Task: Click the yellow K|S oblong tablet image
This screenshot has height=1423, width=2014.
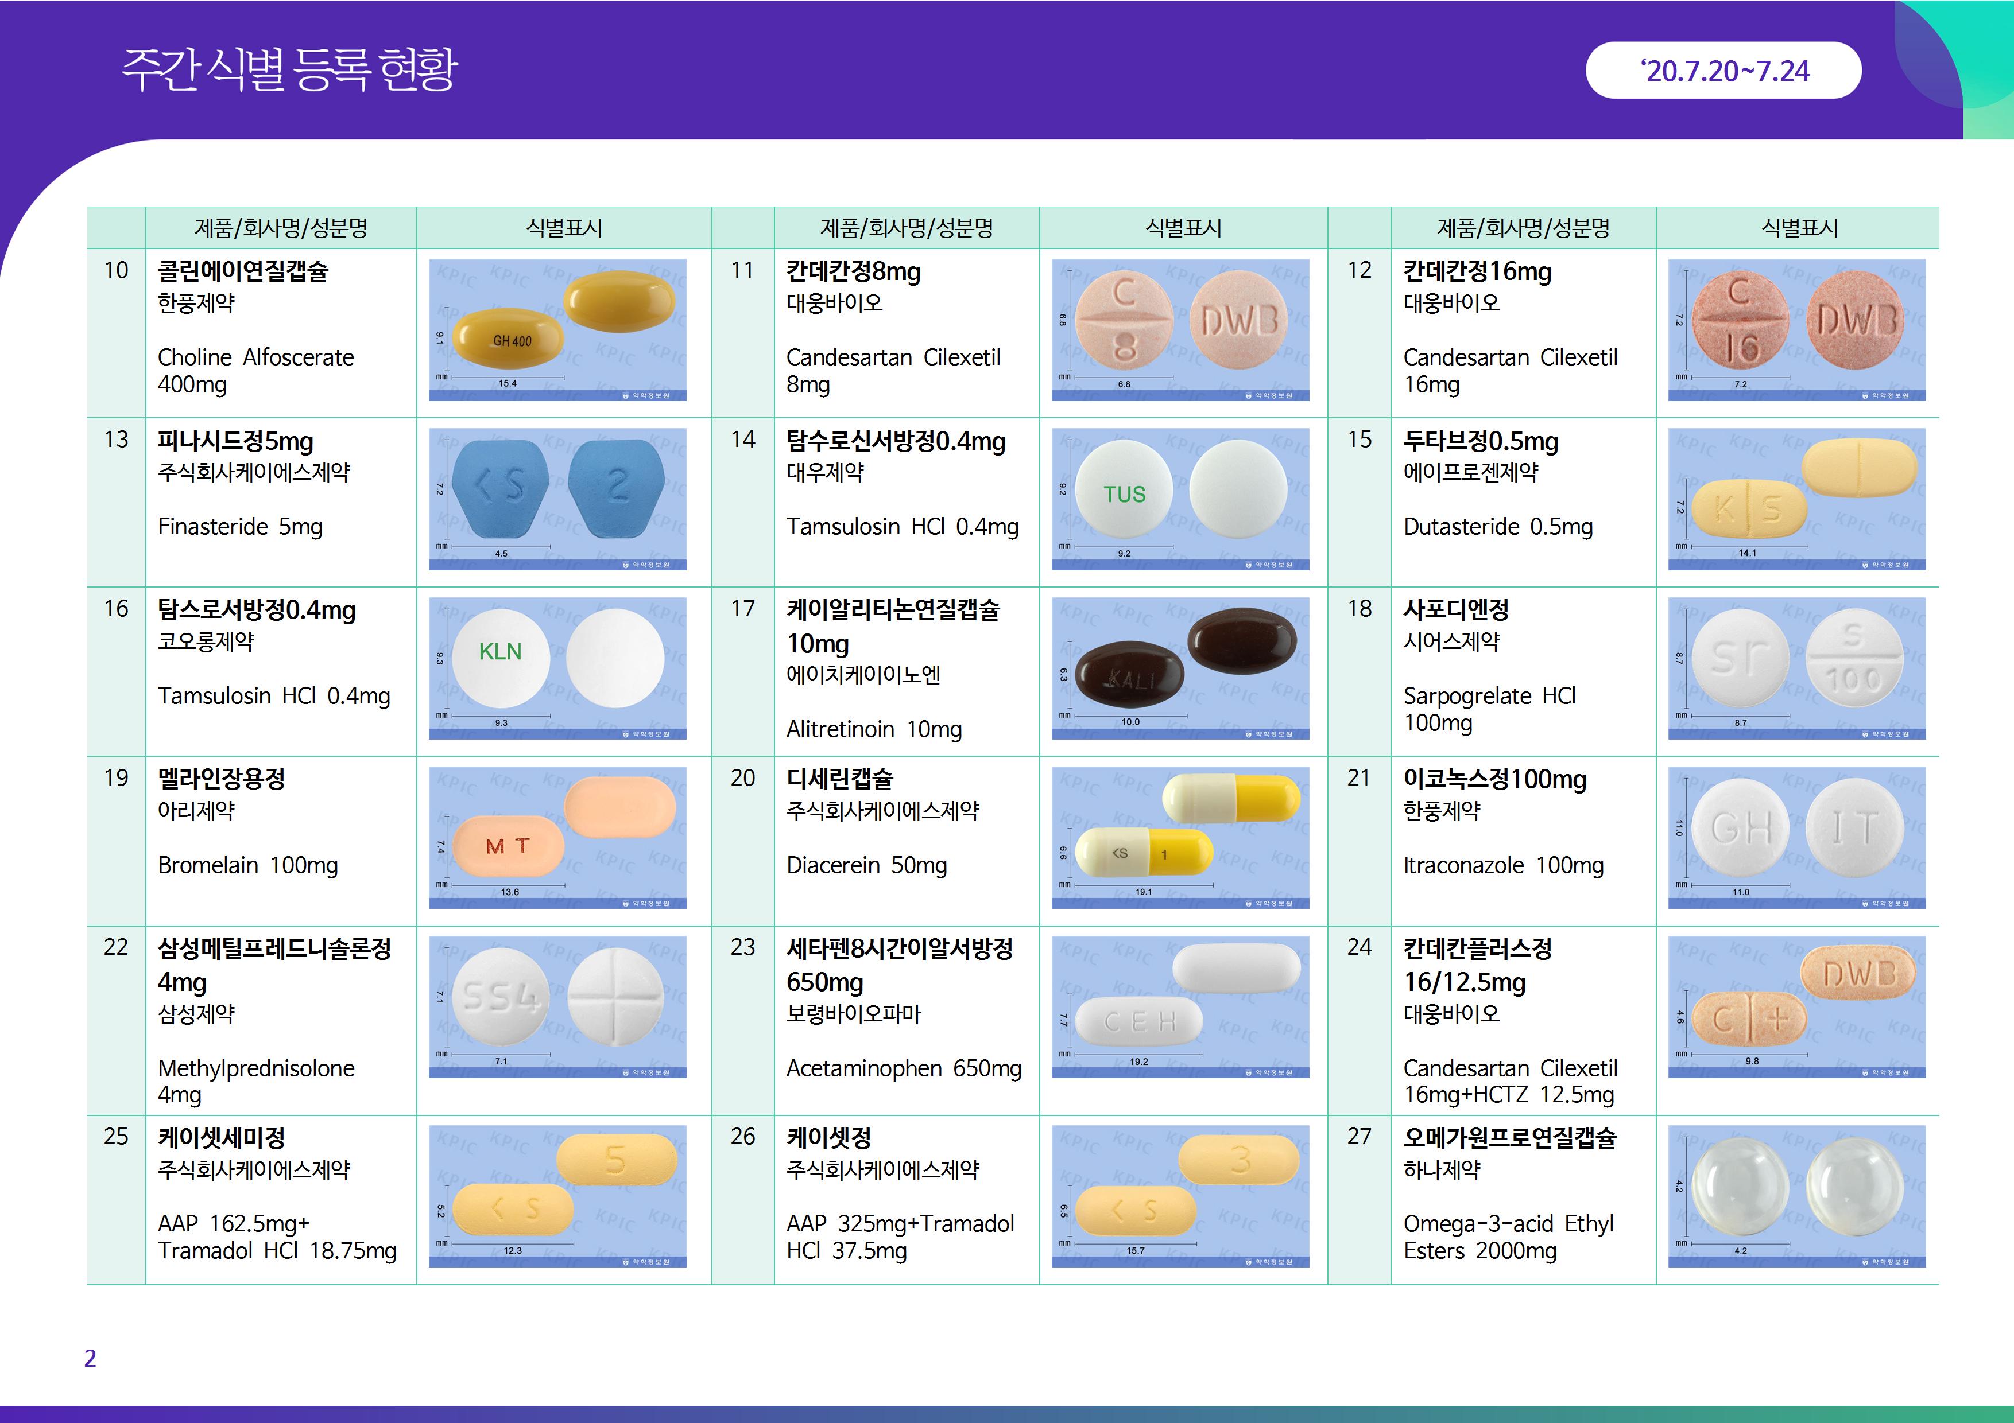Action: coord(1796,499)
